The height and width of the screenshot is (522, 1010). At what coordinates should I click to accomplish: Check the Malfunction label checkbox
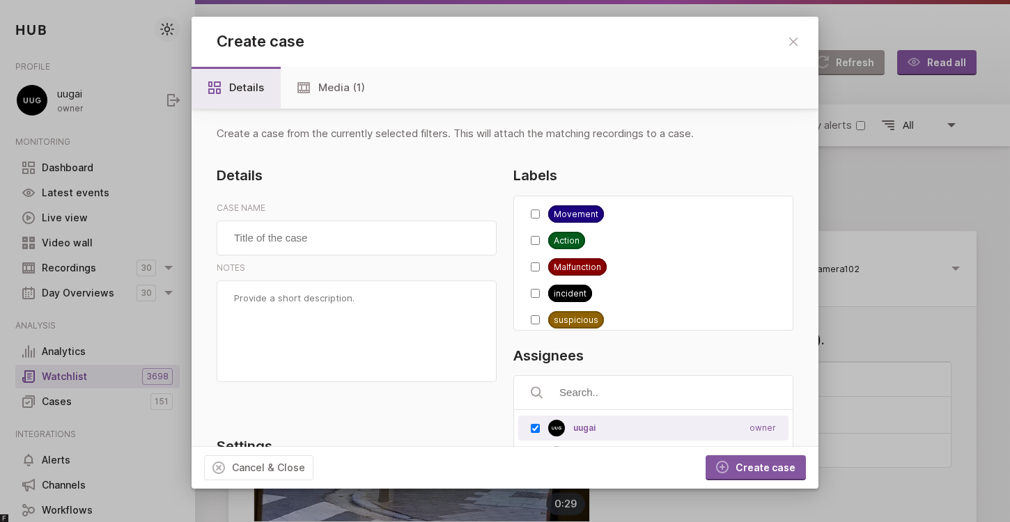coord(535,267)
